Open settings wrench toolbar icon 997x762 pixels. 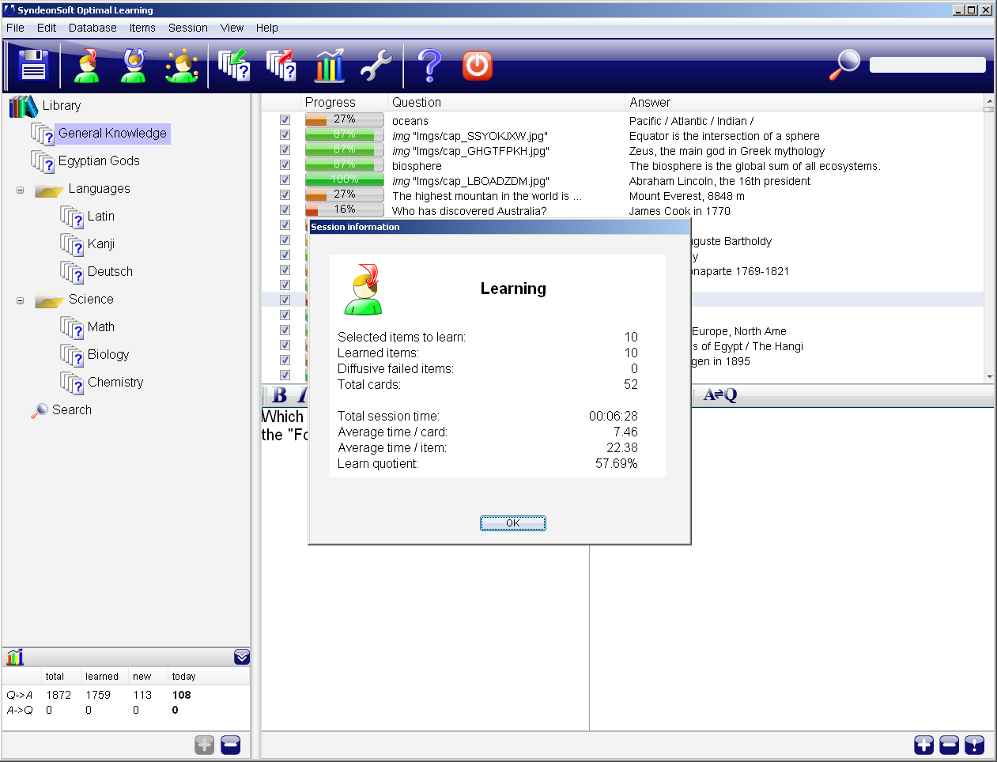tap(376, 66)
